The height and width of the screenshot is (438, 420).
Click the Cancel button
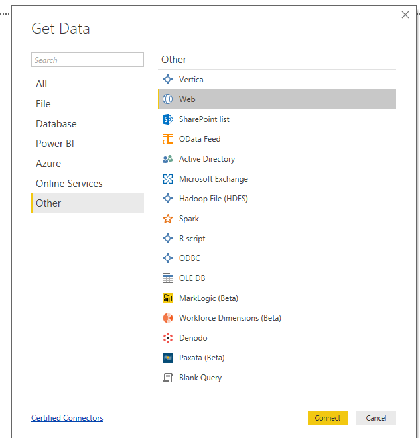[x=376, y=418]
